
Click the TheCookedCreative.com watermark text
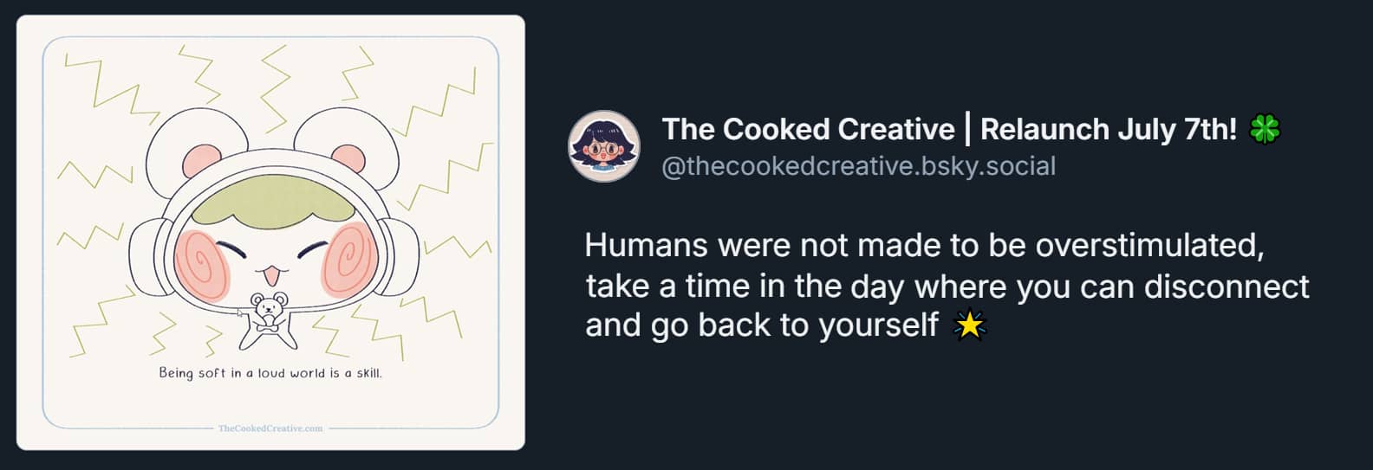point(270,428)
